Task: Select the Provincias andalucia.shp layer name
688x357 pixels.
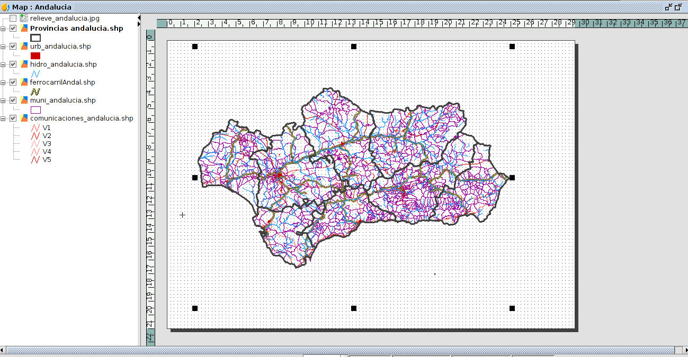Action: click(76, 29)
